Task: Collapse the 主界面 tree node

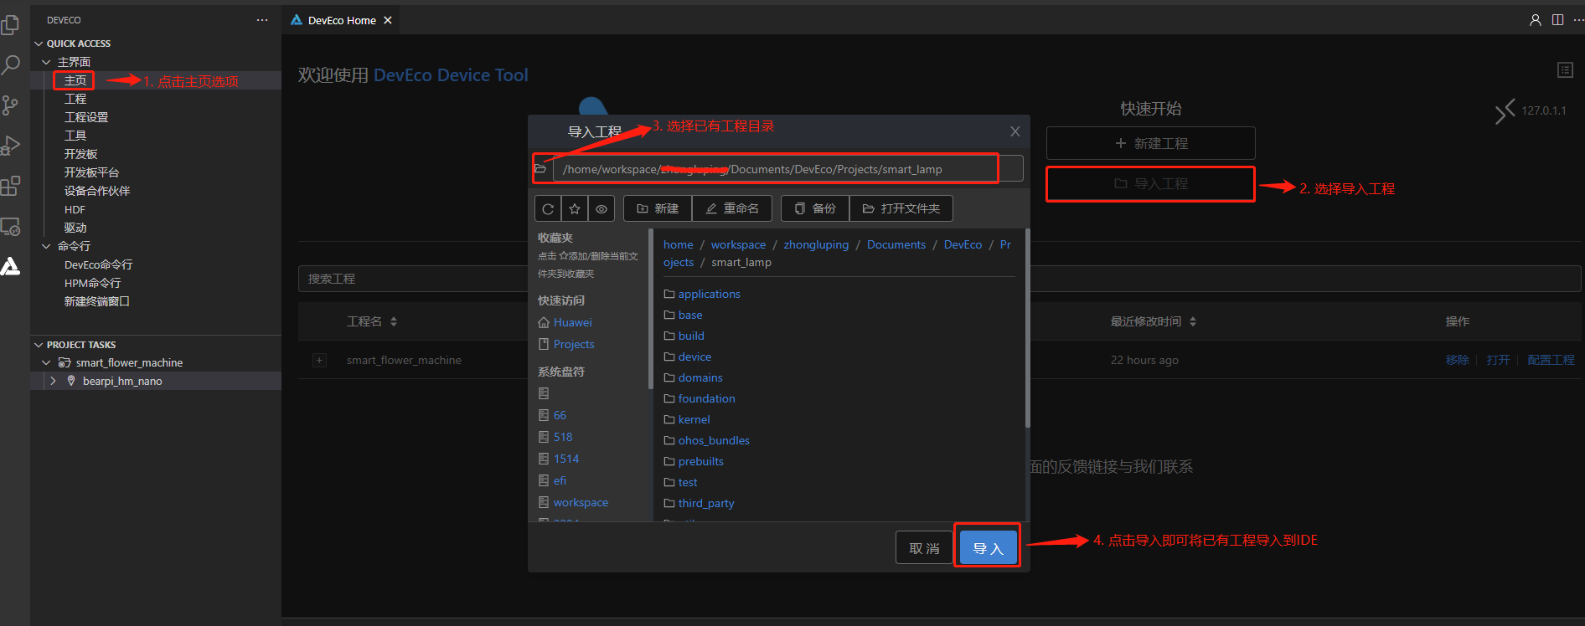Action: click(x=46, y=62)
